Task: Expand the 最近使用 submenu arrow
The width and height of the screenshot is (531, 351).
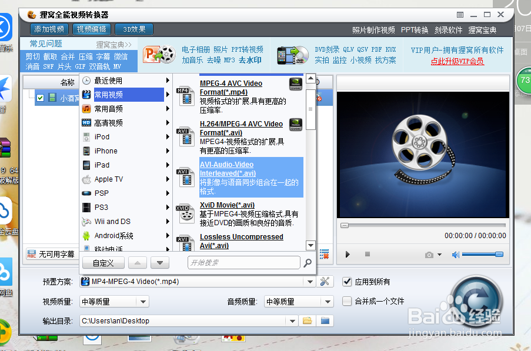Action: click(168, 81)
